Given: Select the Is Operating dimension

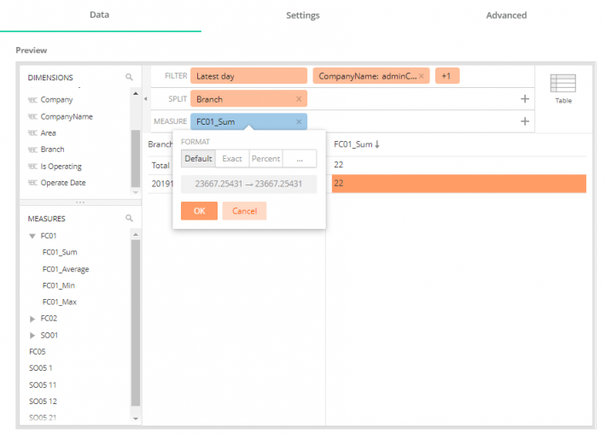Looking at the screenshot, I should click(x=61, y=167).
